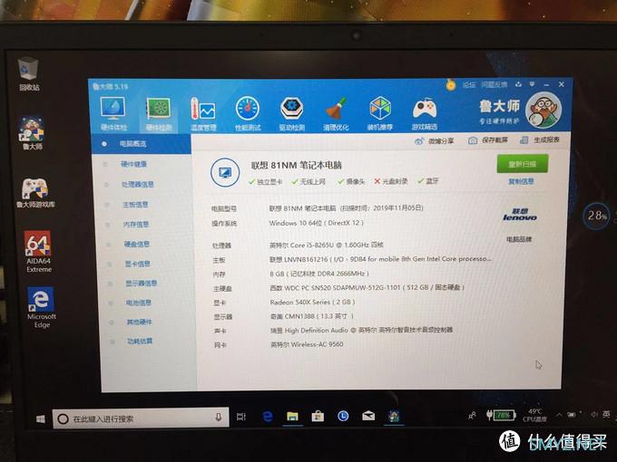Click the gold coin icon in title bar
The height and width of the screenshot is (462, 617).
click(x=451, y=84)
